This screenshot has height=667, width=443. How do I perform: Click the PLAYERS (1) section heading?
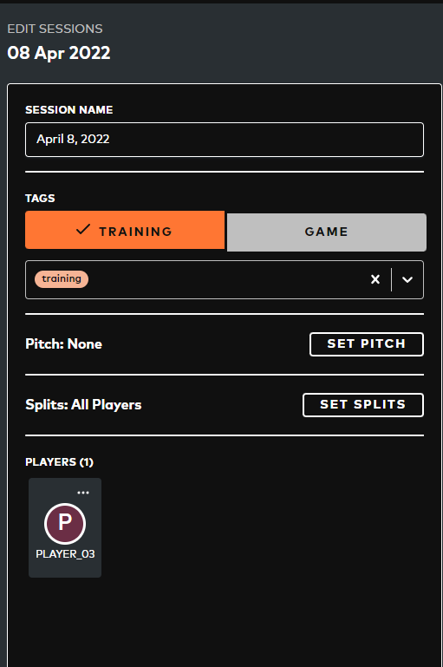59,462
